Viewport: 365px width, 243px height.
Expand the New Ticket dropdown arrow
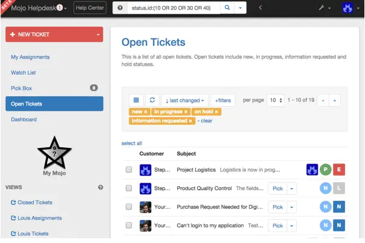pos(99,34)
